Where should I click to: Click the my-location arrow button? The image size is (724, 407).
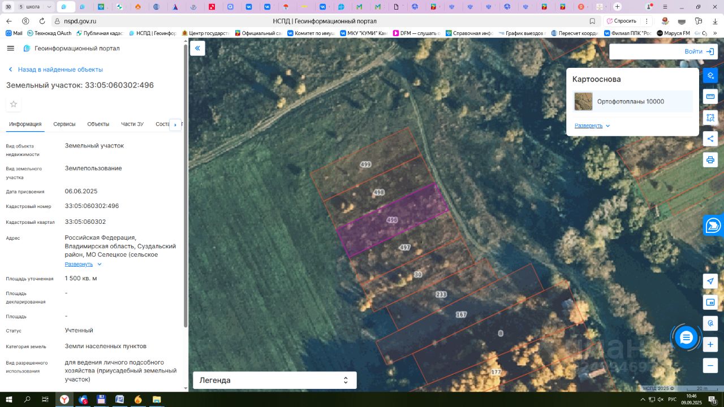pyautogui.click(x=710, y=282)
